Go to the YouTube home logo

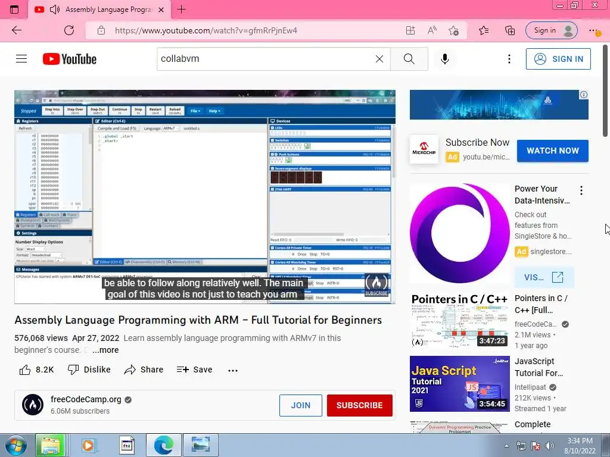click(x=70, y=59)
